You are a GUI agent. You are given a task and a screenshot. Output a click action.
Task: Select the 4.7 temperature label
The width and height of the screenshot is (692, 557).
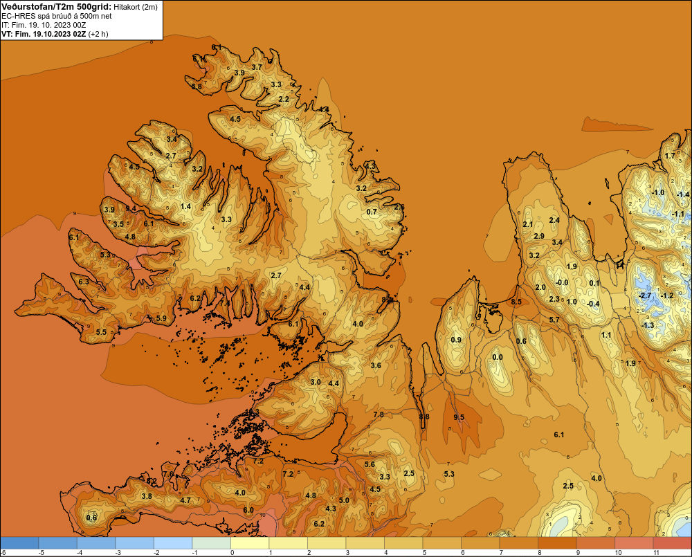point(185,500)
